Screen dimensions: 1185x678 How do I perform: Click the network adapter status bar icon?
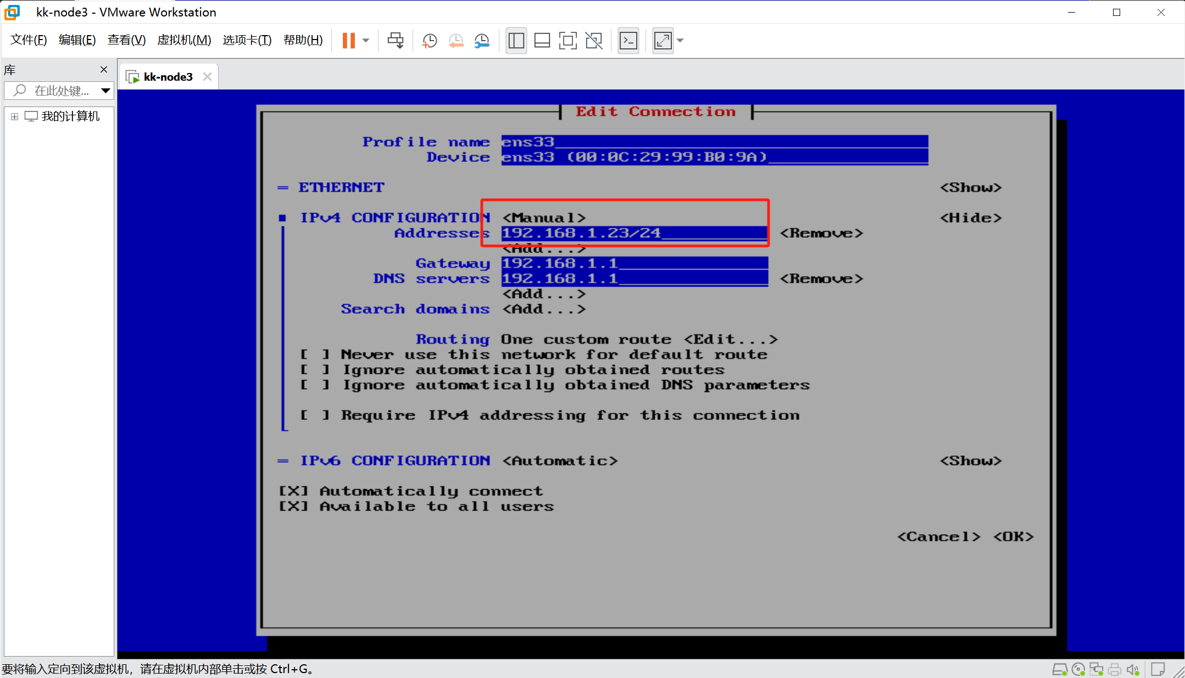pyautogui.click(x=1097, y=669)
